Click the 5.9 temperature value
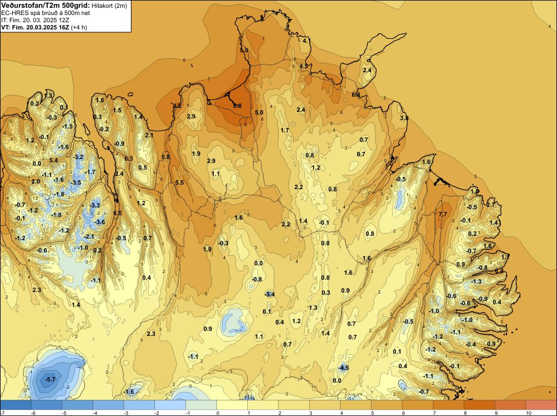This screenshot has height=416, width=557. coord(244,51)
